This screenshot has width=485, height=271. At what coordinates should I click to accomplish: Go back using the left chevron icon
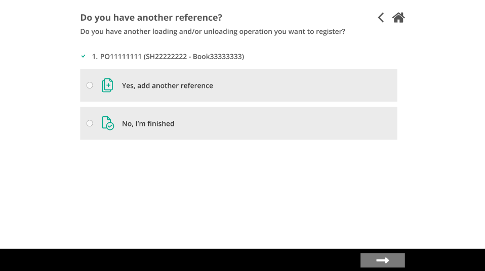tap(381, 18)
